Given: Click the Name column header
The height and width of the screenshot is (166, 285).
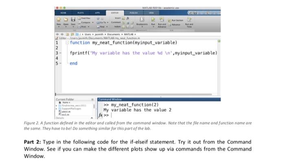Looking at the screenshot, I should tap(66, 103).
